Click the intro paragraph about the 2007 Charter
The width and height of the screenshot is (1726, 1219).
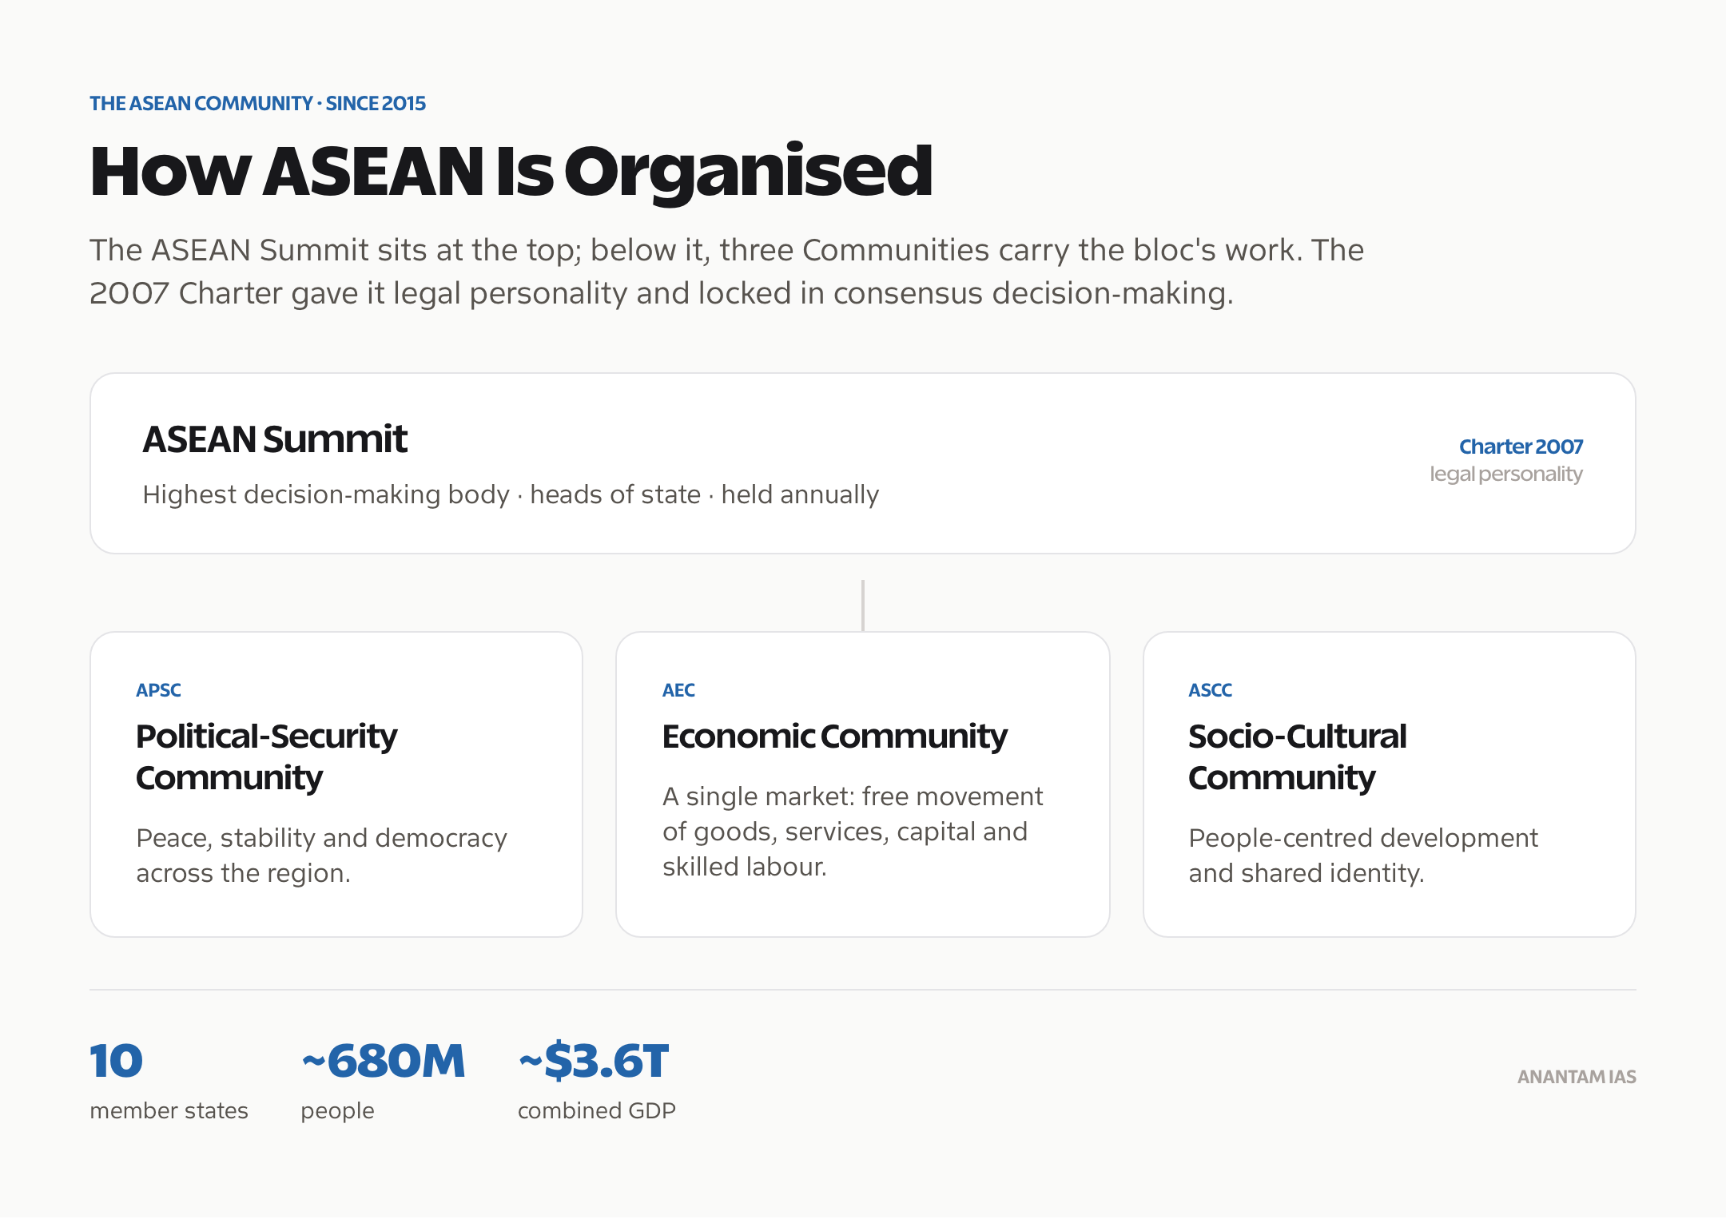726,272
